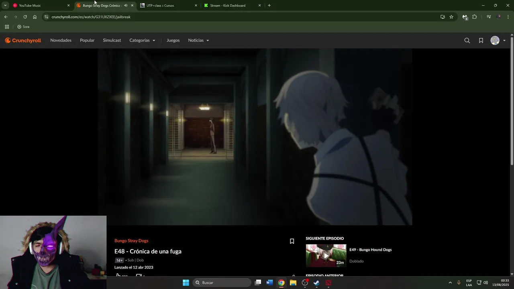Go to Popular section
This screenshot has width=514, height=289.
pyautogui.click(x=87, y=40)
